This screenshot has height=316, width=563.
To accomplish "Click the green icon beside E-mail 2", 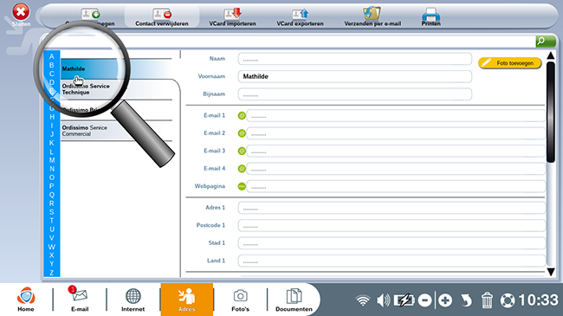I will [x=242, y=133].
